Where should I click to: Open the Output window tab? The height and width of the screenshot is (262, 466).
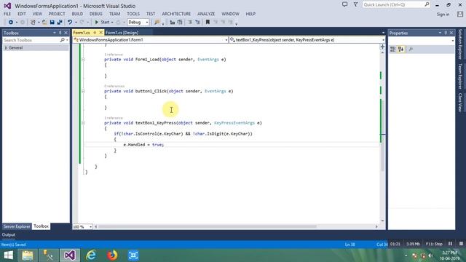[8, 234]
